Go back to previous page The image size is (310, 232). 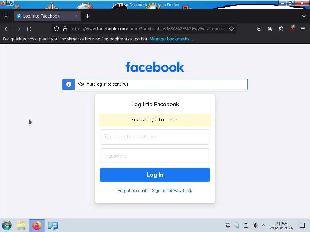point(7,29)
